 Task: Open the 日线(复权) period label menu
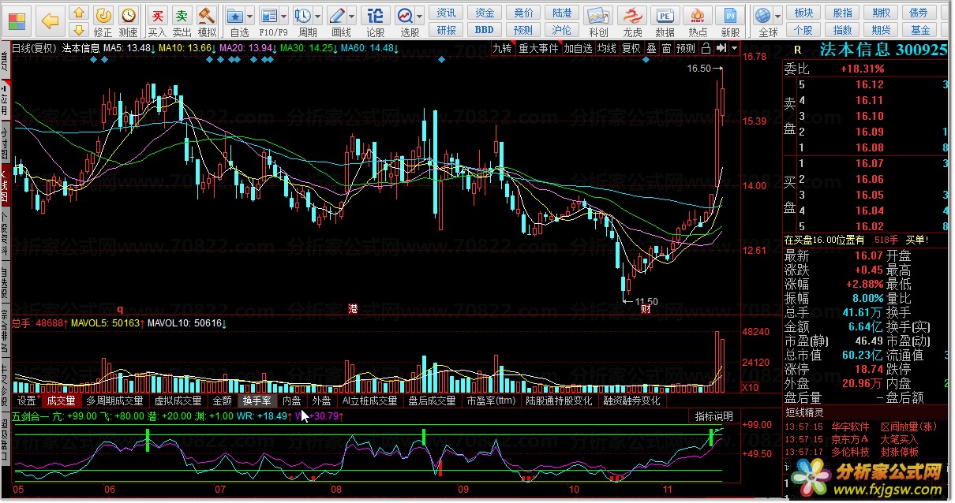pyautogui.click(x=34, y=48)
